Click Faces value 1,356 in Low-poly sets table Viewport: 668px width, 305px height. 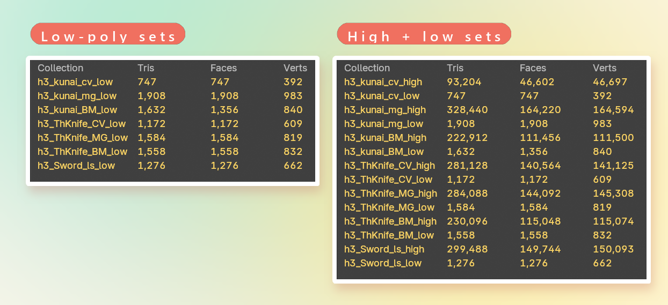(x=224, y=110)
